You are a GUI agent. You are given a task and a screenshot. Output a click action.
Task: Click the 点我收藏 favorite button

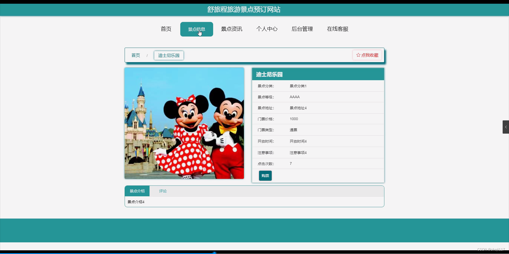point(367,55)
